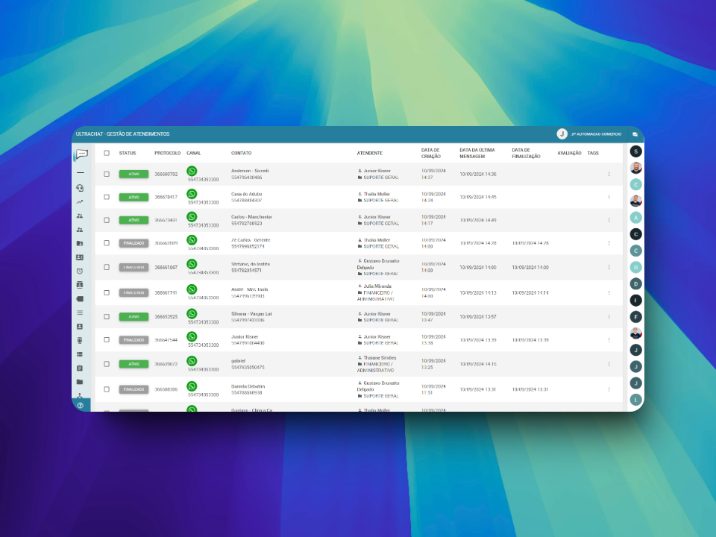This screenshot has width=716, height=537.
Task: Open three-dot menu for Anderson - Sicredi row
Action: click(609, 175)
